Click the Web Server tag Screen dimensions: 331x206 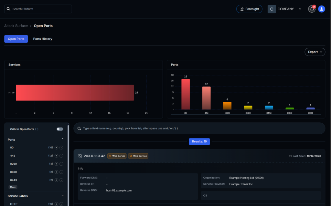[x=117, y=156]
